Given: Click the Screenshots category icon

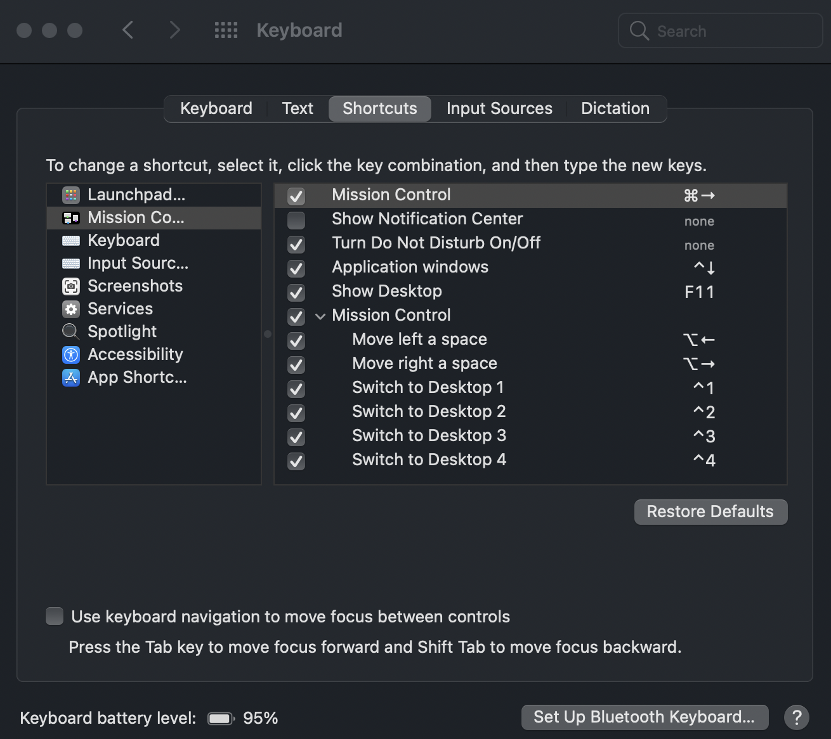Looking at the screenshot, I should 71,286.
